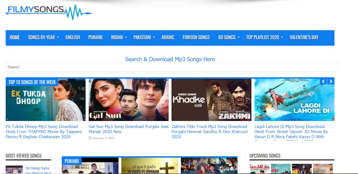Open the Dil Mang Raha thumbnail in Most Viewed
Viewport: 358px width, 174px height.
[x=14, y=169]
